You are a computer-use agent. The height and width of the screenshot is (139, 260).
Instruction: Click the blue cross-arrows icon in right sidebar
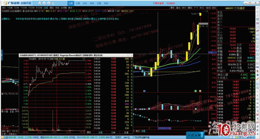(257, 75)
